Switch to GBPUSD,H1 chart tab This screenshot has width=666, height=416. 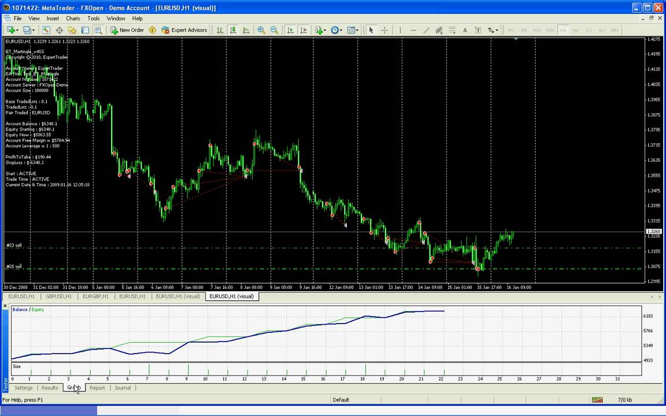point(58,296)
